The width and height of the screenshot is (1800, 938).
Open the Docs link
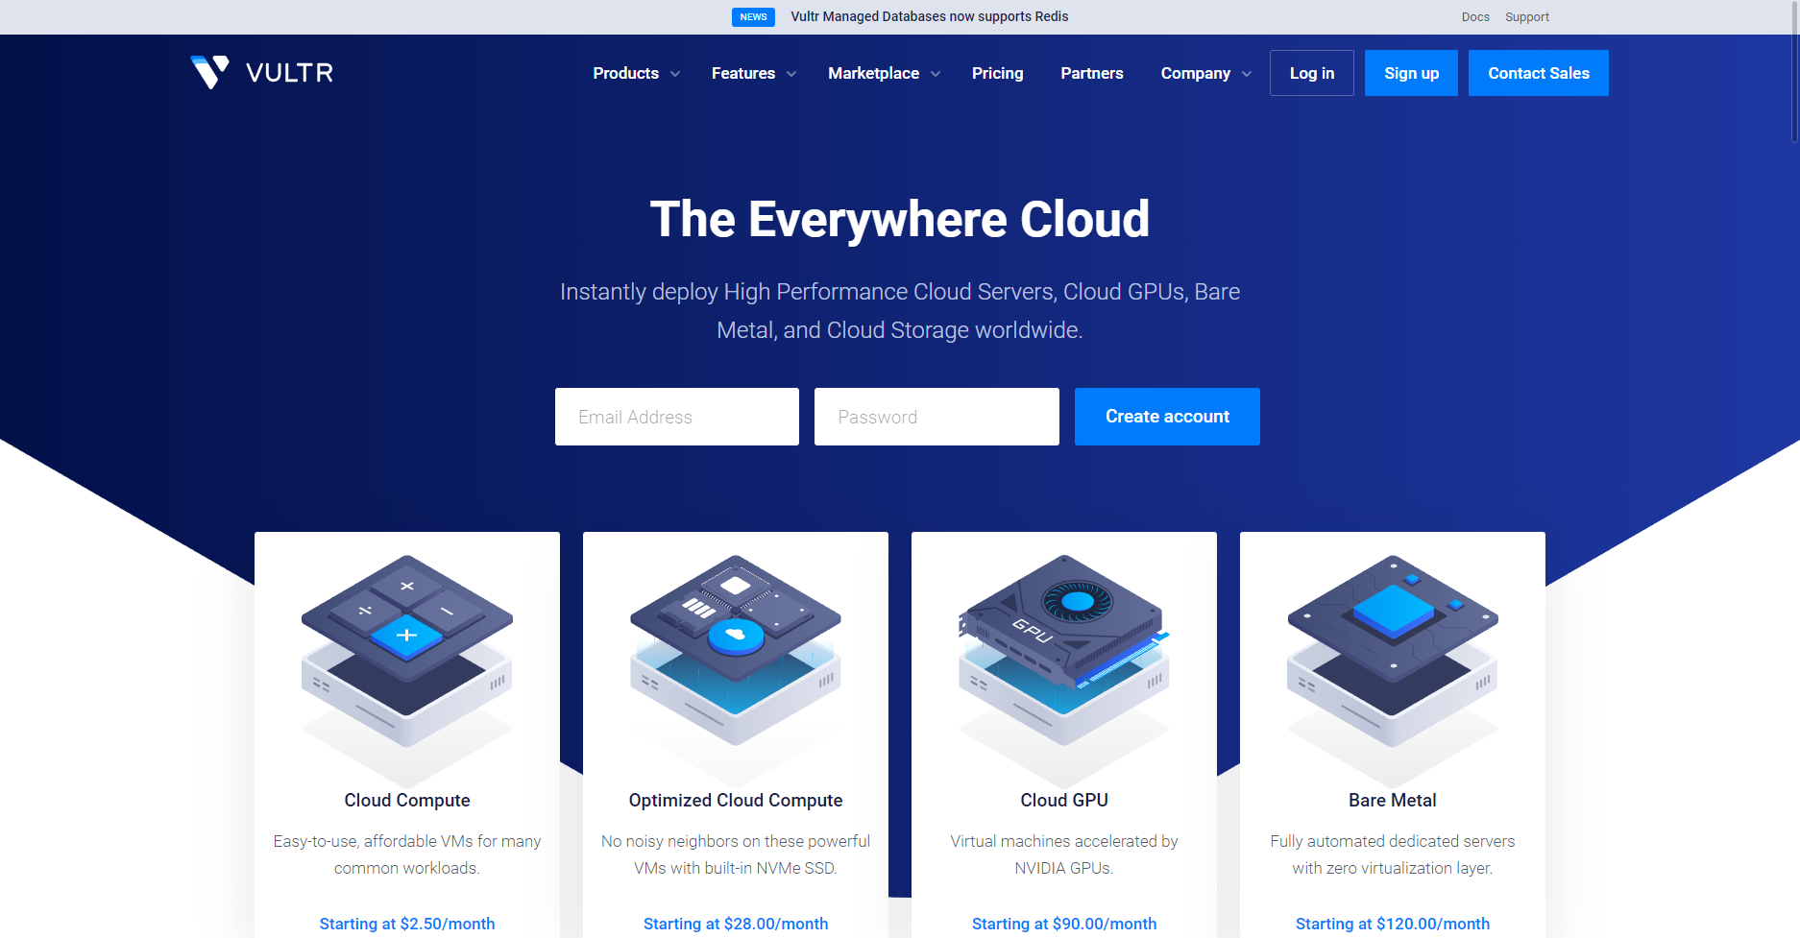(1475, 17)
